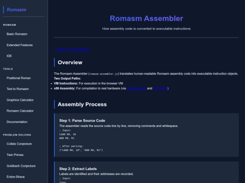This screenshot has height=183, width=245.
Task: Click Step 2: Extract Labels heading
Action: [x=78, y=169]
